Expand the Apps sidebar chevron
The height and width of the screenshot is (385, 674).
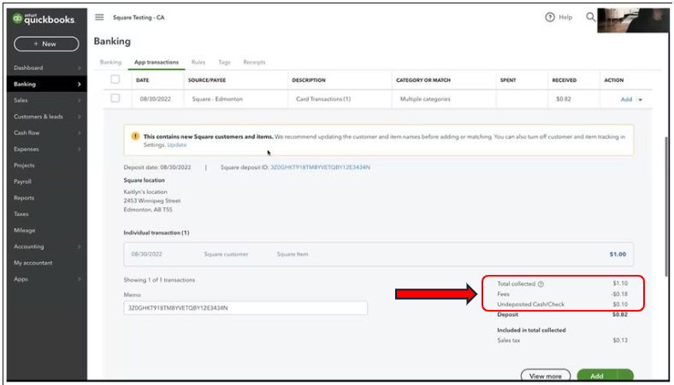tap(80, 279)
